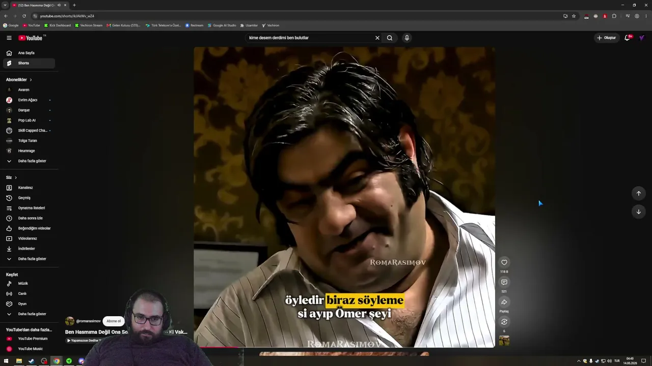Open YouTube Music link

[29, 349]
